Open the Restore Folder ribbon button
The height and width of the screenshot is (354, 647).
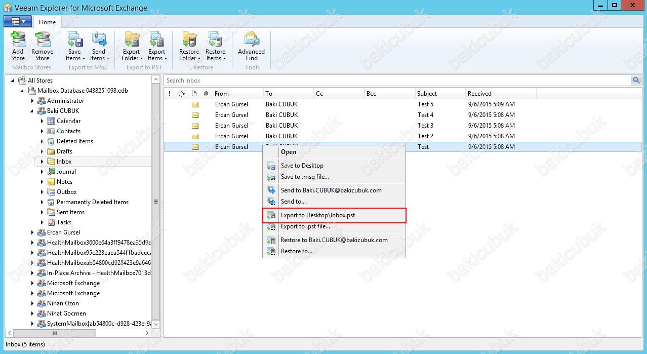coord(189,46)
